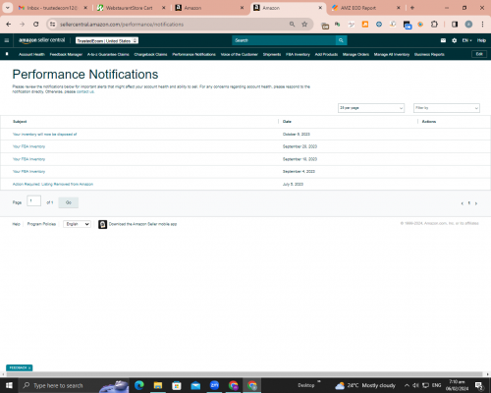Click the Edit button in the nav bar
491x393 pixels.
479,54
